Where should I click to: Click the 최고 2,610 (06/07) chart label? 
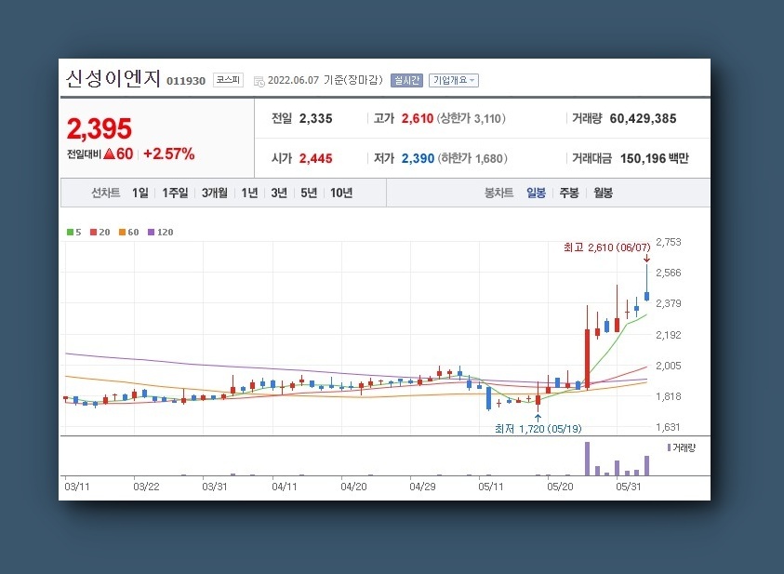pos(607,247)
